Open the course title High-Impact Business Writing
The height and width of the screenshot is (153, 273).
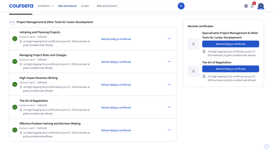click(39, 78)
